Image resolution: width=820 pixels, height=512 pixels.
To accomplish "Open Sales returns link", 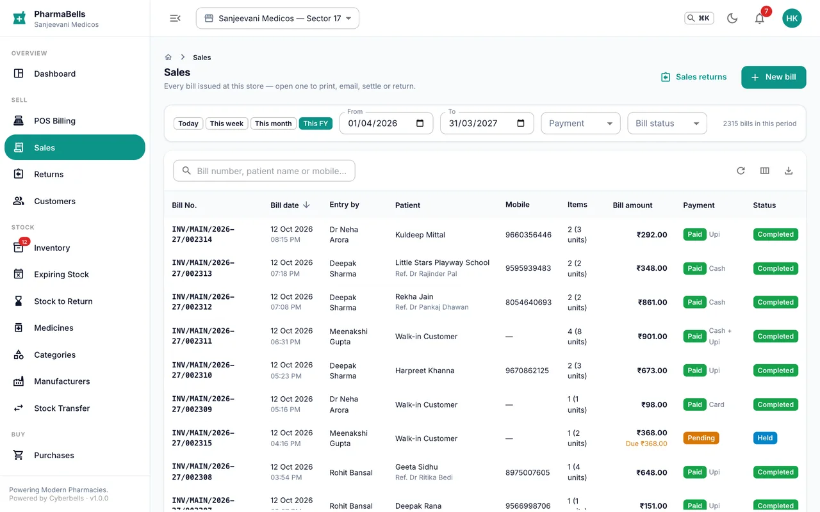I will click(694, 77).
